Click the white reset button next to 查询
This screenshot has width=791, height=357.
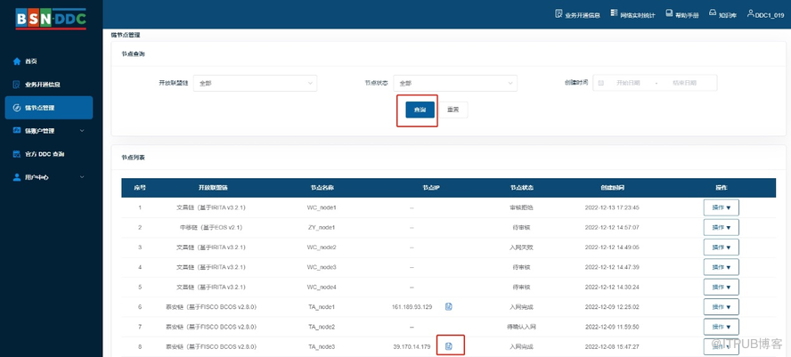[453, 110]
